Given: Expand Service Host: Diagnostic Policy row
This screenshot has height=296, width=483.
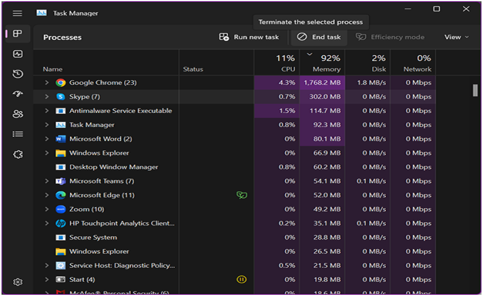Looking at the screenshot, I should coord(46,266).
